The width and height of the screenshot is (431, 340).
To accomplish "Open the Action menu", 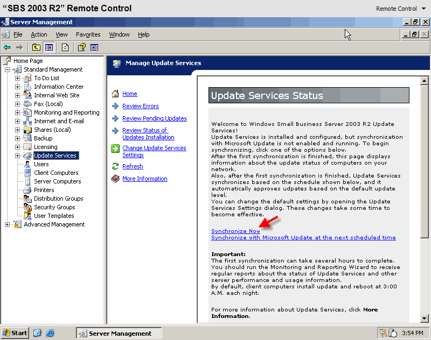I will click(39, 34).
